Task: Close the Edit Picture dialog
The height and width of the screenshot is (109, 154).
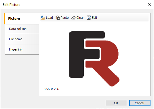Action: coord(149,4)
